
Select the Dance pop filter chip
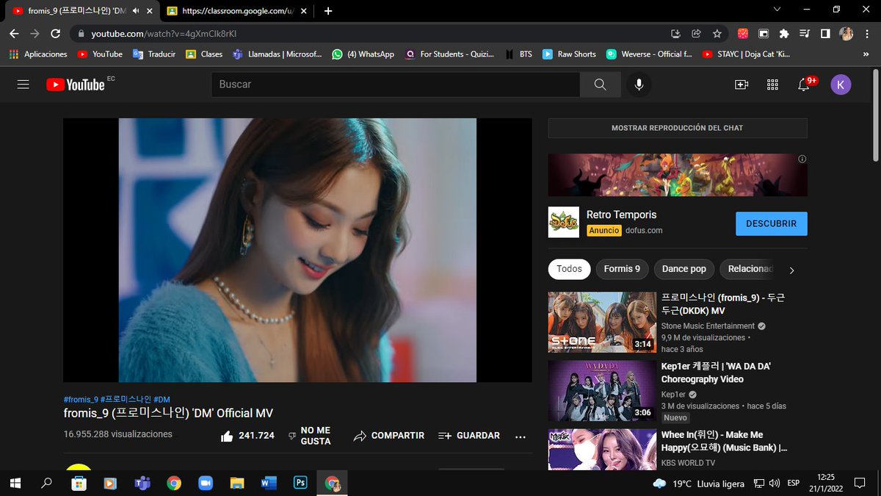coord(684,269)
